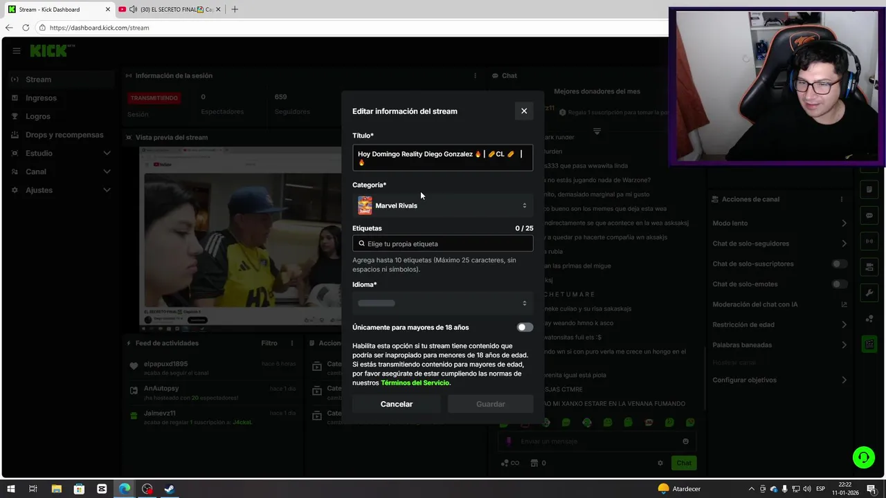The width and height of the screenshot is (886, 498).
Task: Expand the Ajustes sidebar section
Action: [60, 190]
